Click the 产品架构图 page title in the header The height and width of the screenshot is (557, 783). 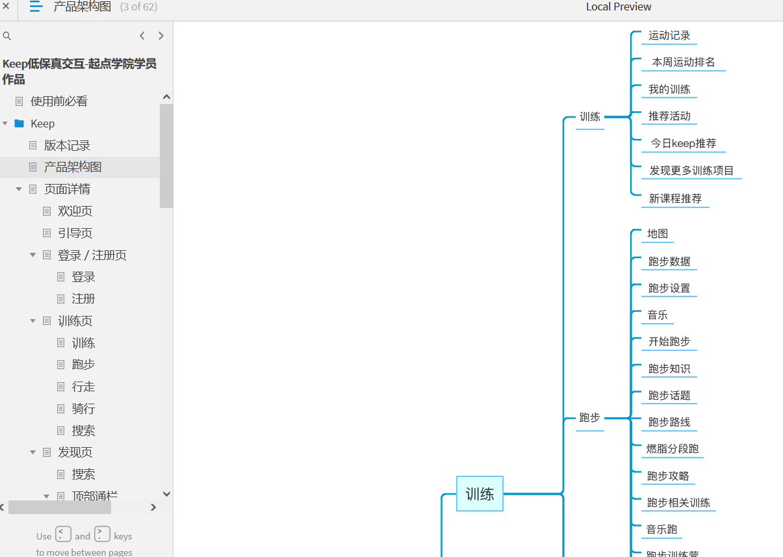pos(83,7)
